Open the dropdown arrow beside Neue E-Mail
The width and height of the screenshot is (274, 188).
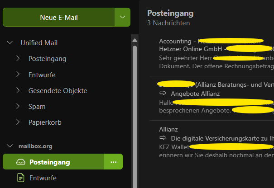click(x=122, y=17)
